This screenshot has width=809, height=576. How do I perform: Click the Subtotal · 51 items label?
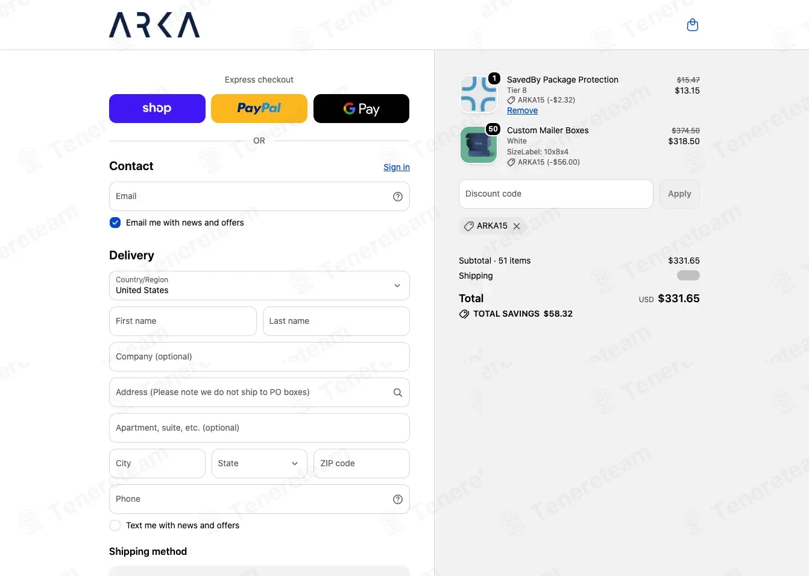pos(495,261)
